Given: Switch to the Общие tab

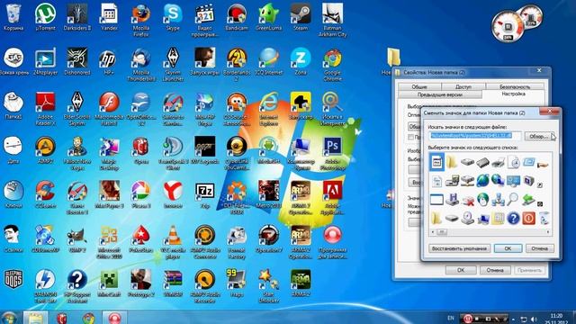Looking at the screenshot, I should pyautogui.click(x=419, y=86).
